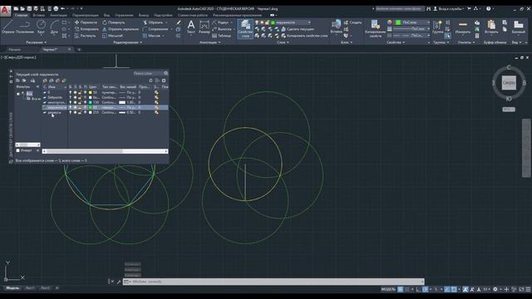Toggle МОДЕЛЬ space button in status bar
Image resolution: width=532 pixels, height=299 pixels.
[x=388, y=289]
